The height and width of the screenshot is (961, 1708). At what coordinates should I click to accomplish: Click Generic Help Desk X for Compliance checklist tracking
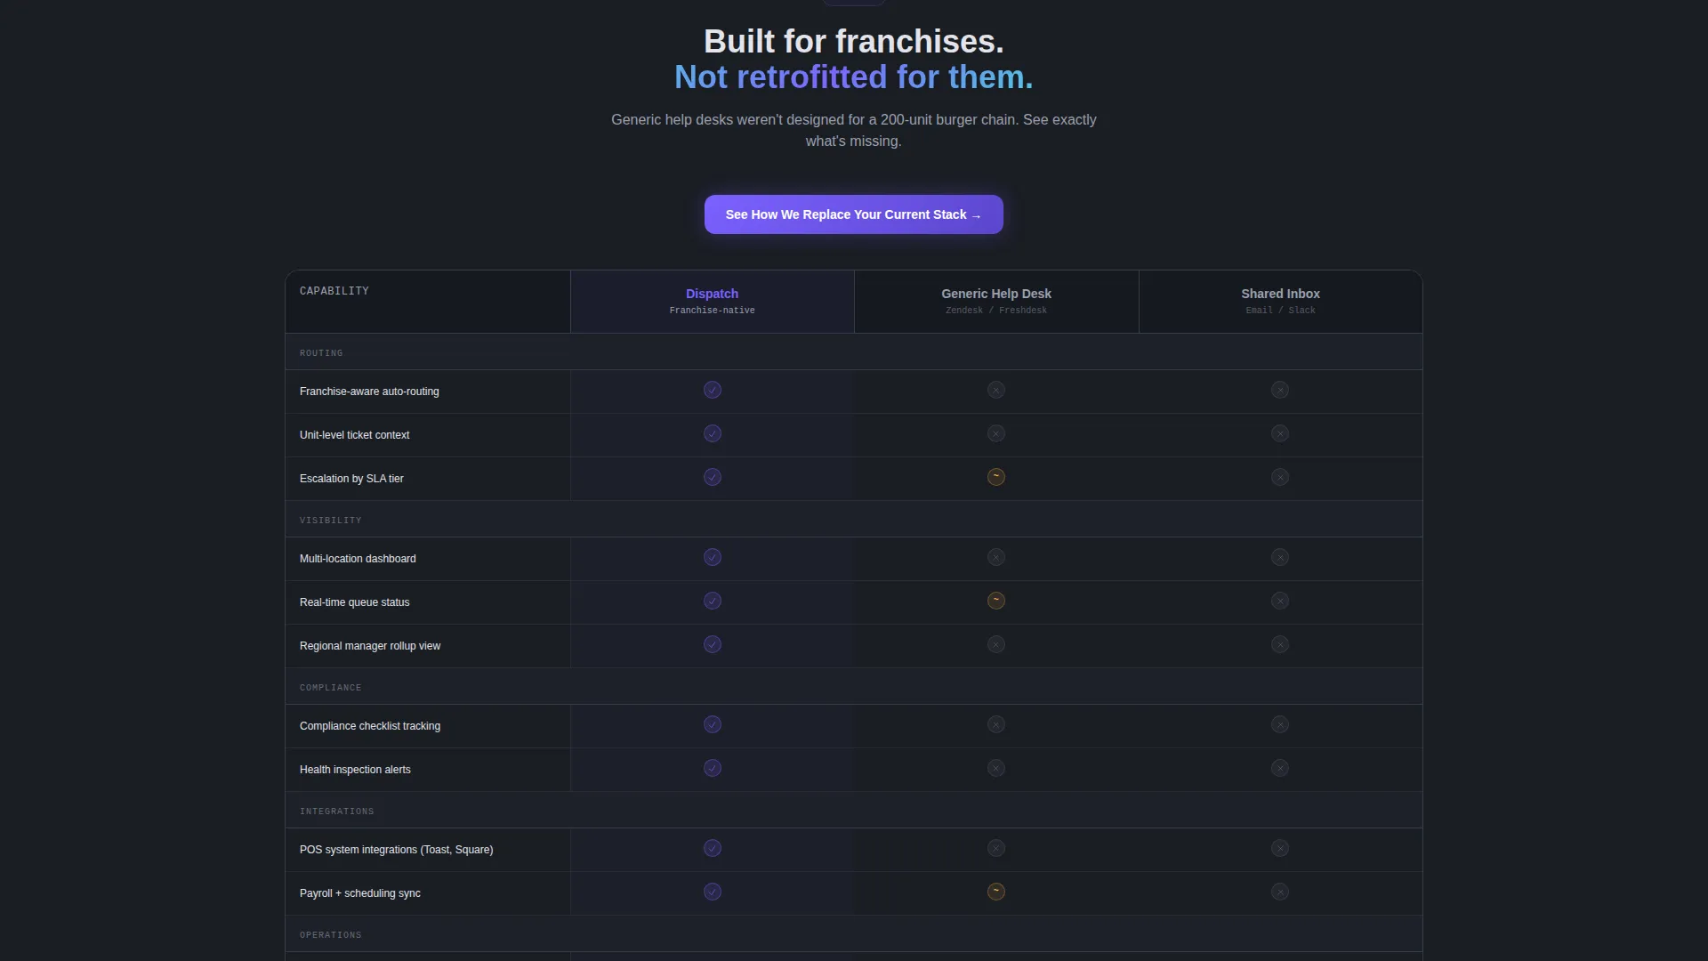[x=996, y=724]
